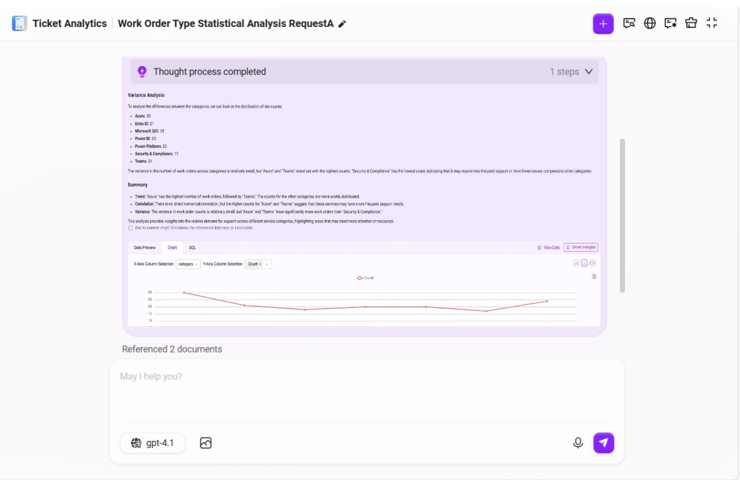
Task: Click the exit fullscreen icon
Action: pos(712,23)
